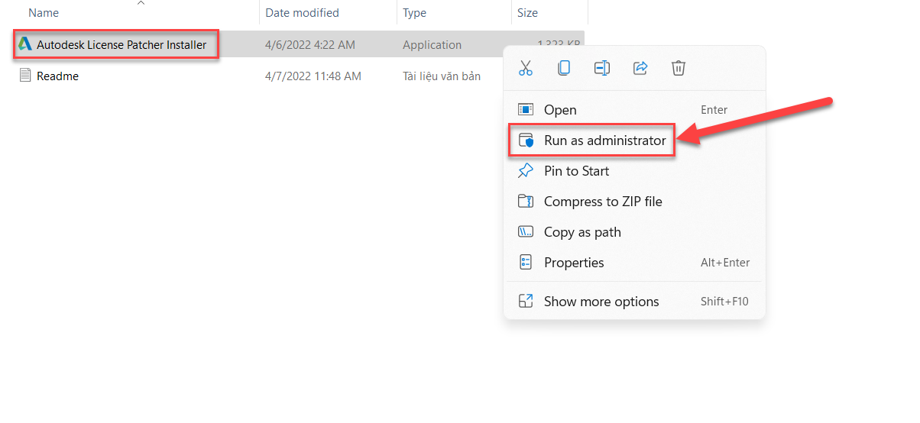Click the sort arrow above Name column
920x423 pixels.
pyautogui.click(x=141, y=3)
